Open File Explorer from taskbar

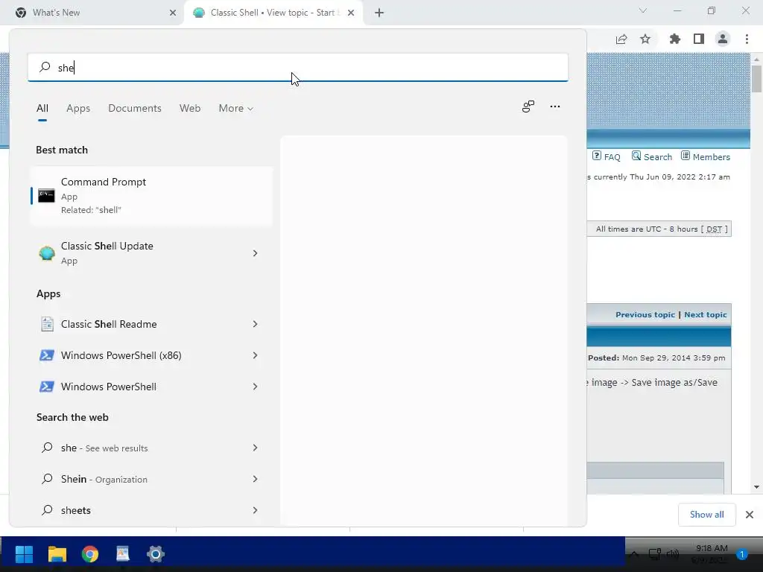pyautogui.click(x=57, y=554)
